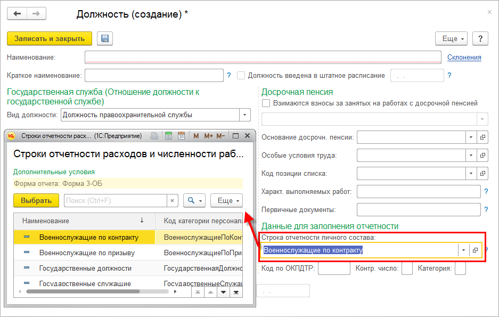Click the Записать и закрыть button
Image resolution: width=499 pixels, height=317 pixels.
tap(50, 38)
